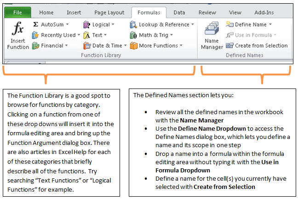Click the Financial functions book icon

35,46
